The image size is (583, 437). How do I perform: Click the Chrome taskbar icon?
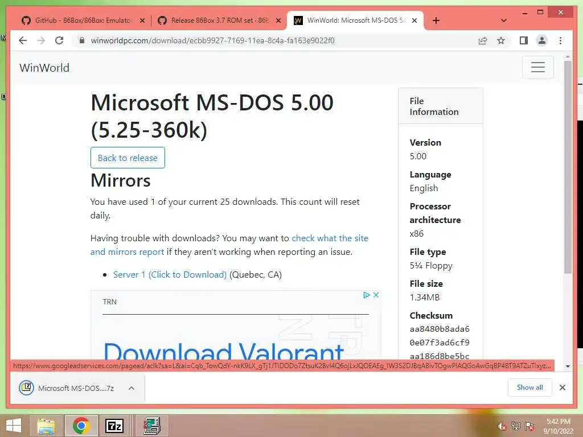pos(81,426)
